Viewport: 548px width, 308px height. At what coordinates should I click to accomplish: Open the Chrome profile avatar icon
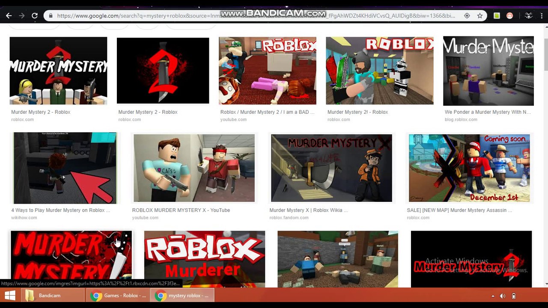pyautogui.click(x=529, y=16)
